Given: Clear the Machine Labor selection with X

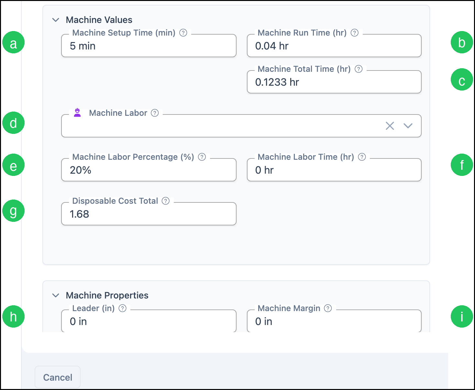Looking at the screenshot, I should click(390, 126).
